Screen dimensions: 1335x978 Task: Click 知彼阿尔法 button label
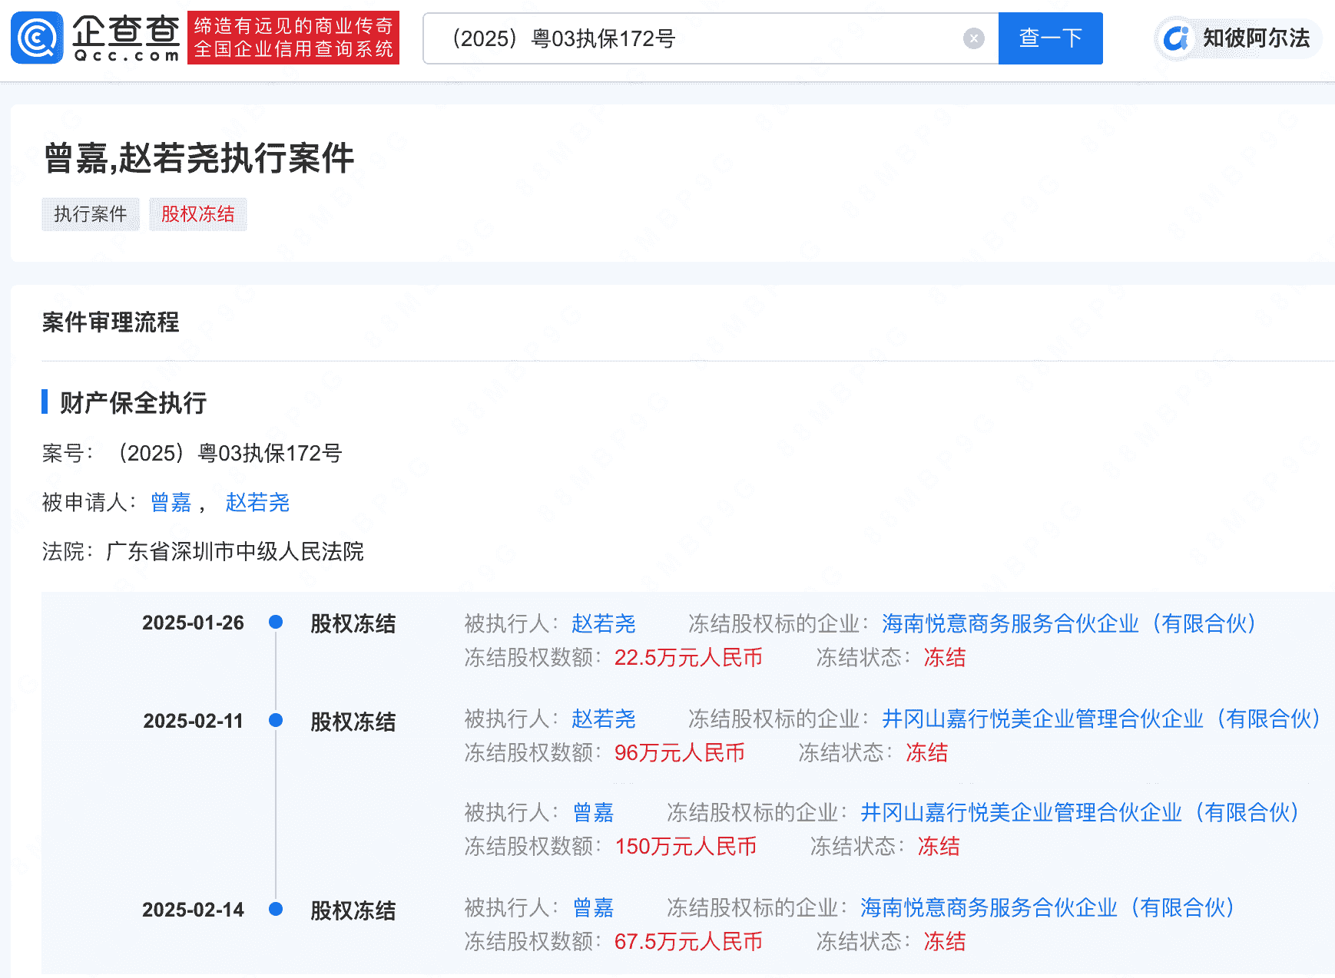click(1256, 38)
